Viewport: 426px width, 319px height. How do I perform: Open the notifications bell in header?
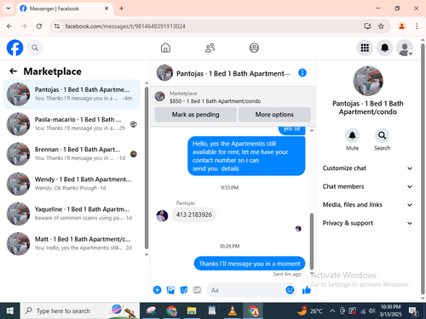click(x=384, y=48)
